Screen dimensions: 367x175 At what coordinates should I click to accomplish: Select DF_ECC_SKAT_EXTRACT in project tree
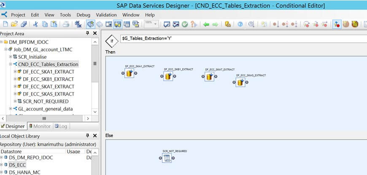point(49,87)
